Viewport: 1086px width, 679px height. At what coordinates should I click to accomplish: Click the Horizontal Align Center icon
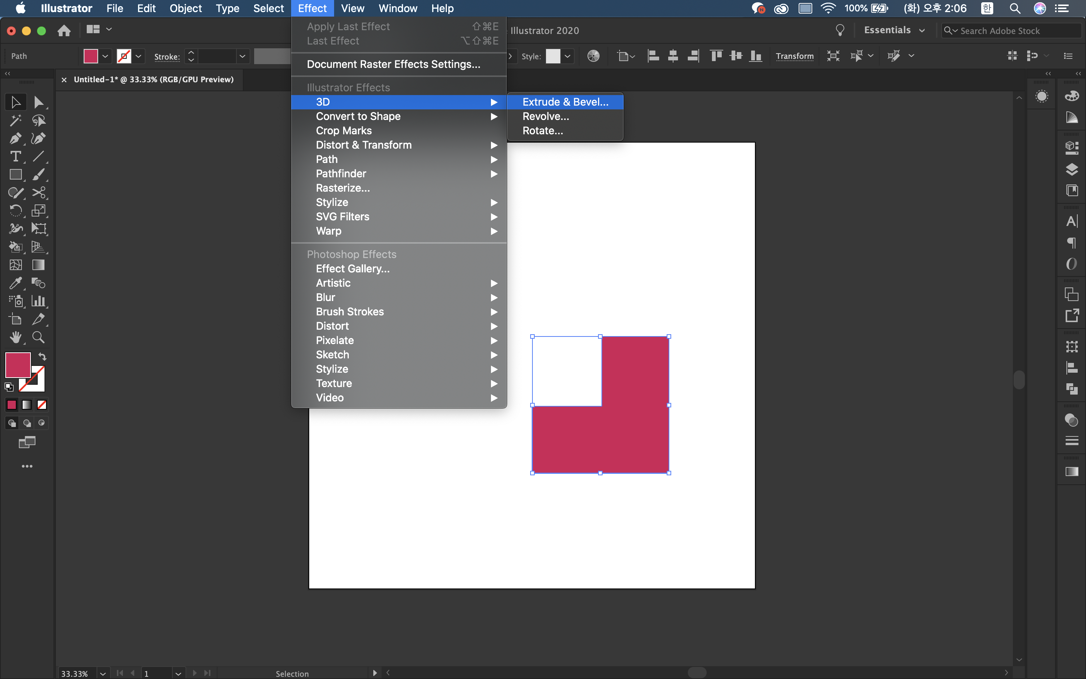[x=673, y=56]
